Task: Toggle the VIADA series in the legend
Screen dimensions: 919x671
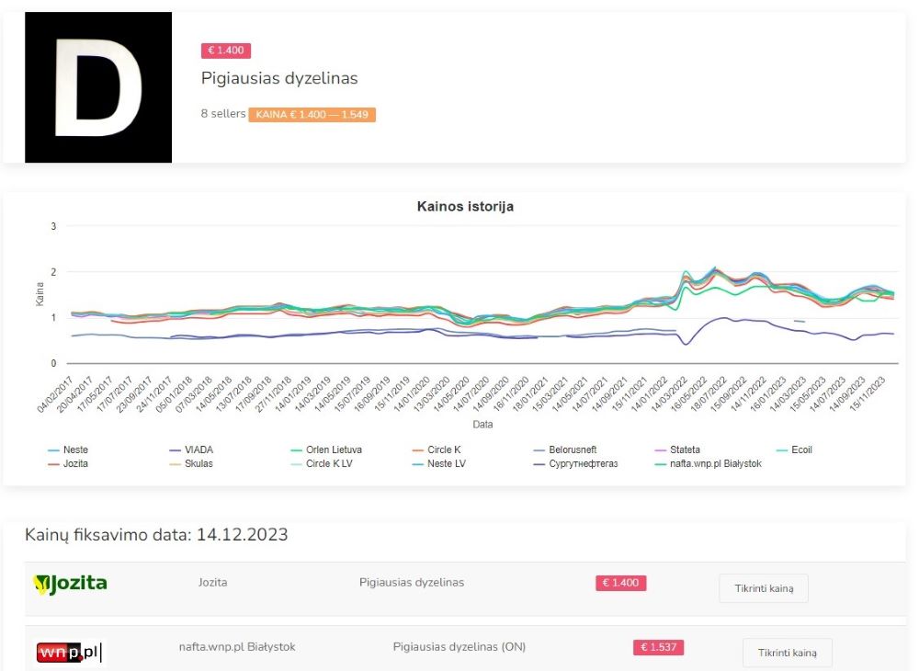Action: 191,450
